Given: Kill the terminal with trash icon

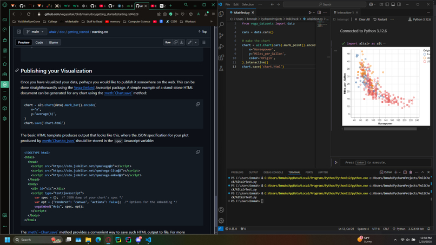Looking at the screenshot, I should 411,173.
